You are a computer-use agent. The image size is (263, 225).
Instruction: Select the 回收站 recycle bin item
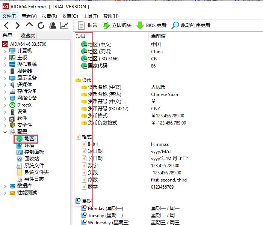[x=28, y=159]
